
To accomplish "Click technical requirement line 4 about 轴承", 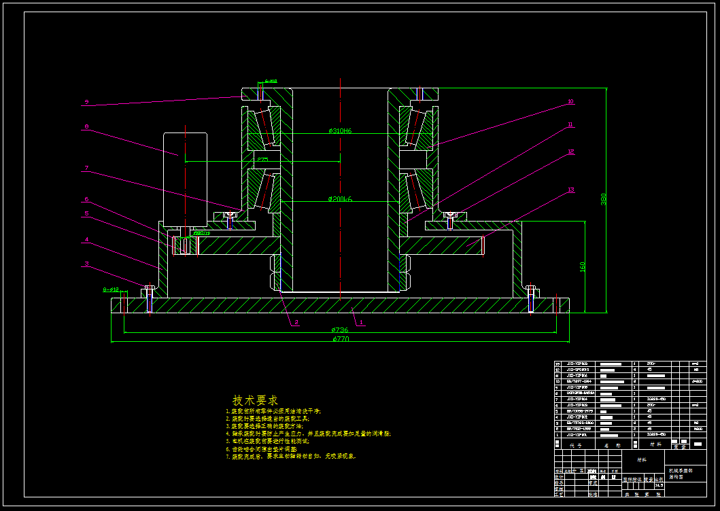I will click(308, 434).
